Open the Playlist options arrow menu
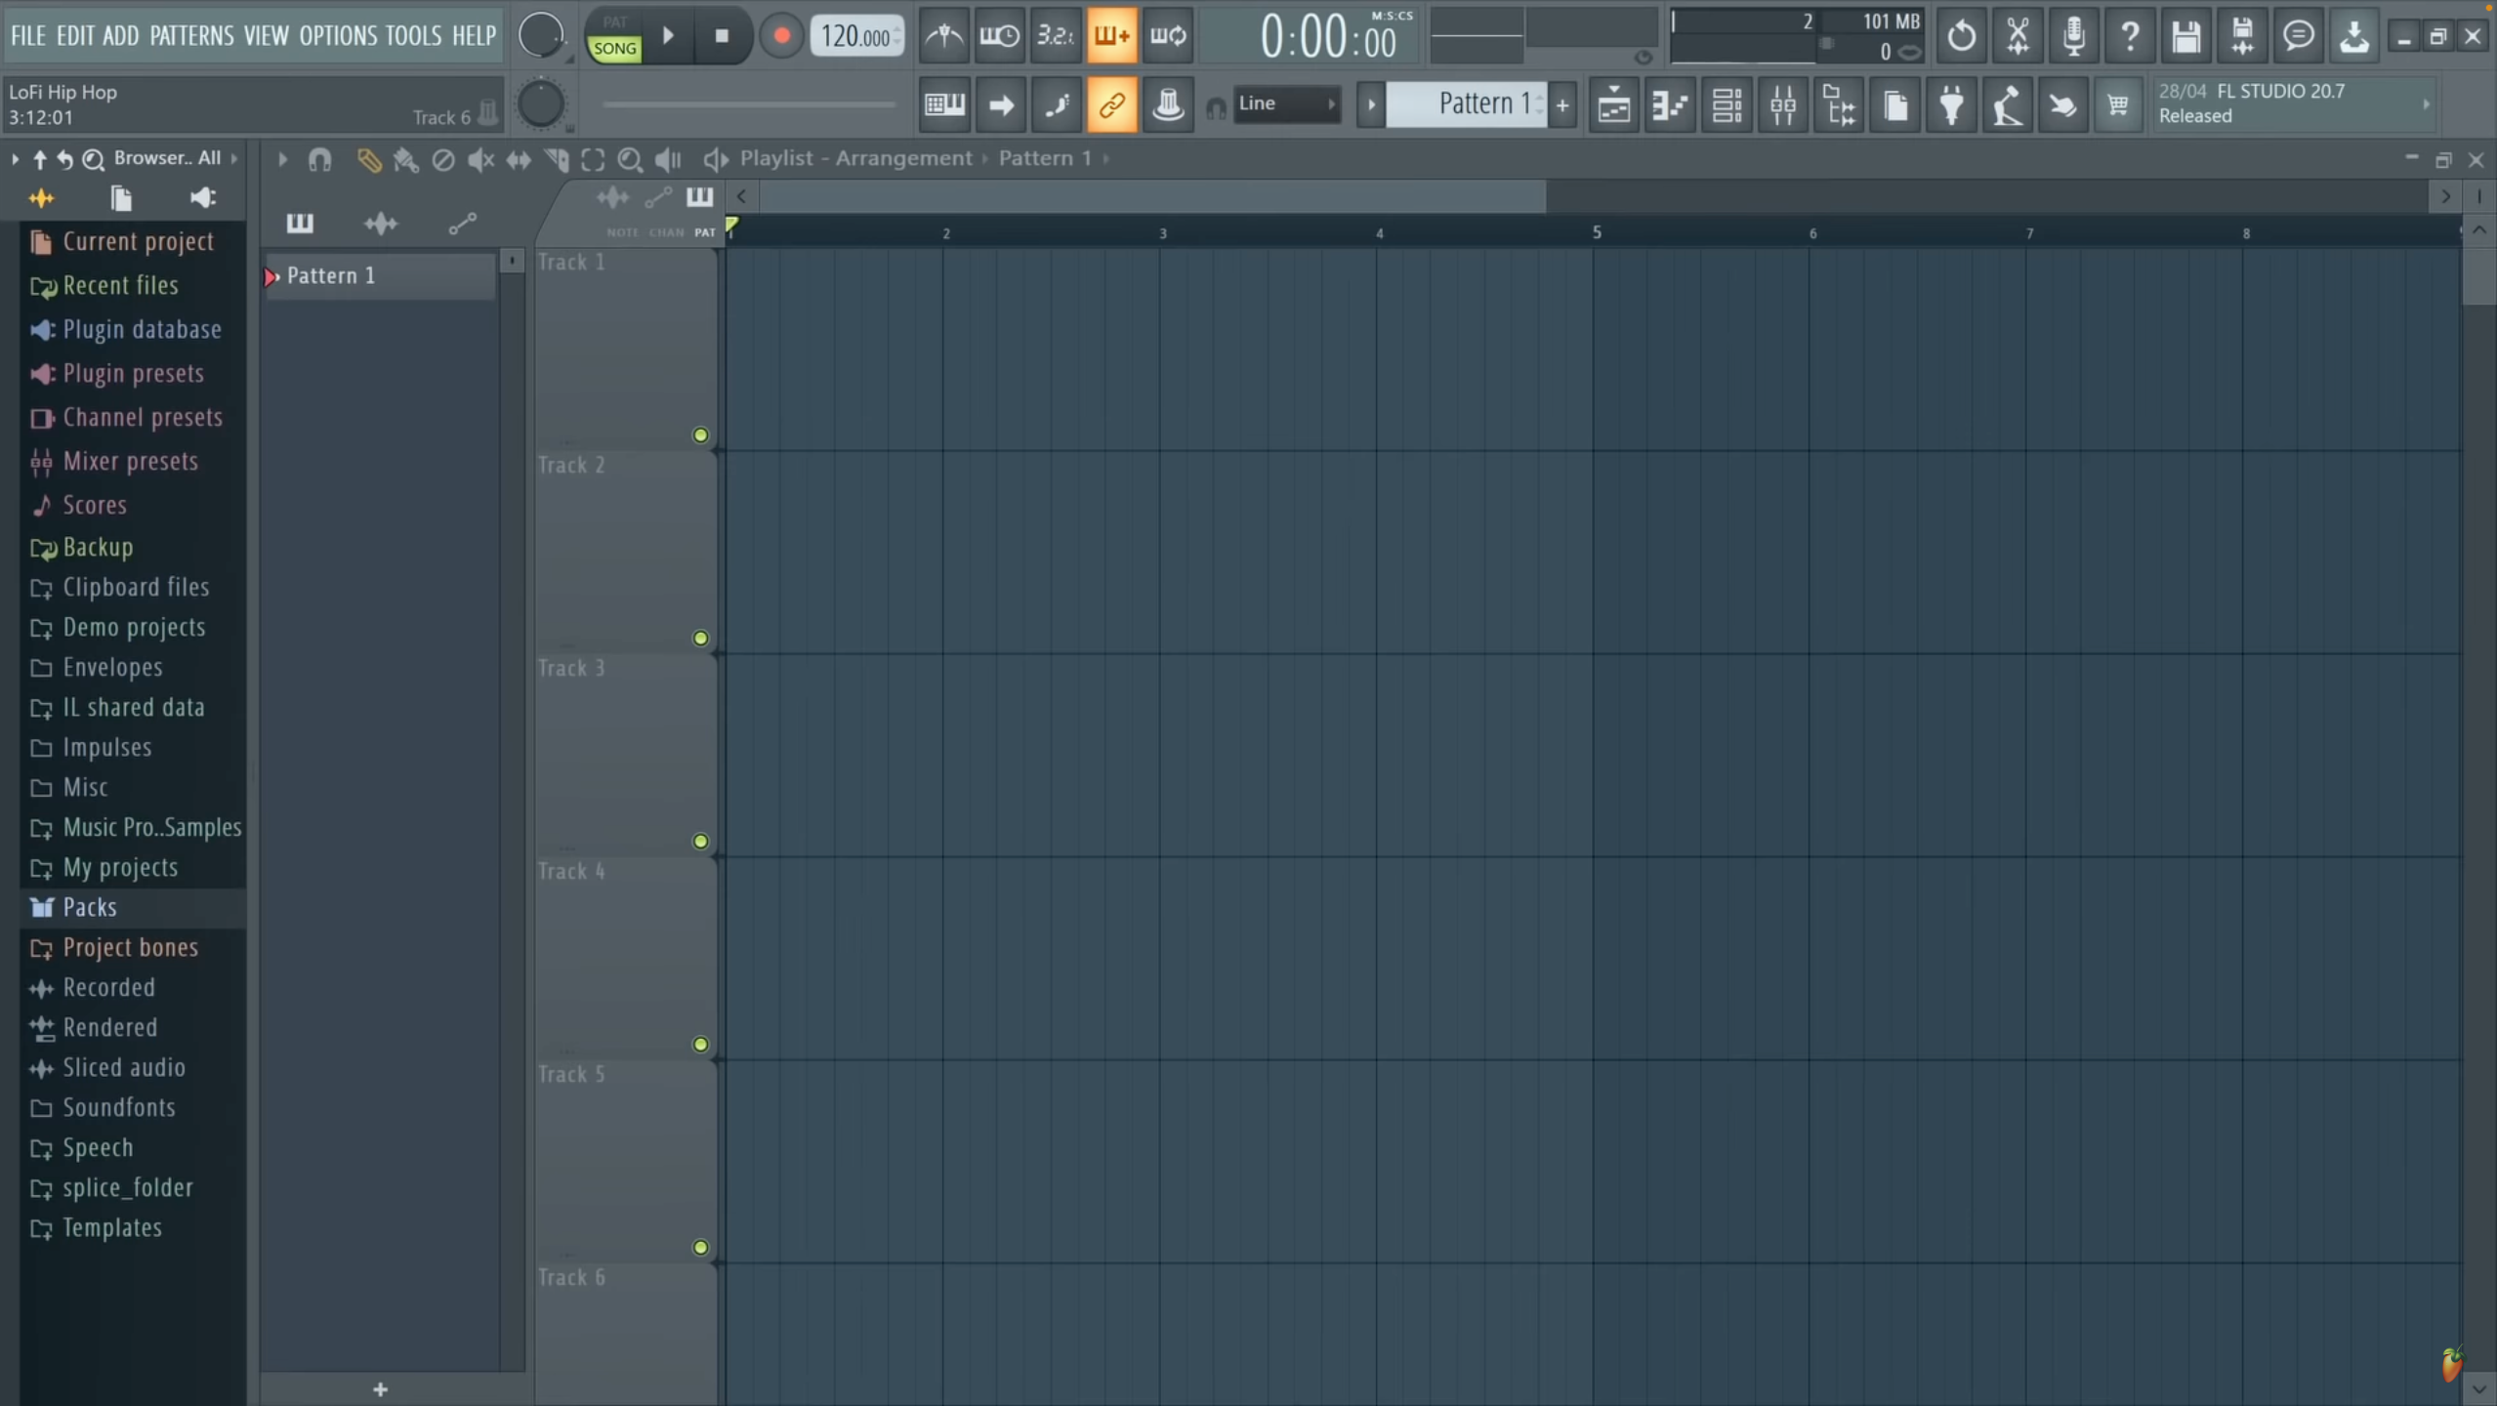This screenshot has height=1406, width=2497. tap(282, 159)
